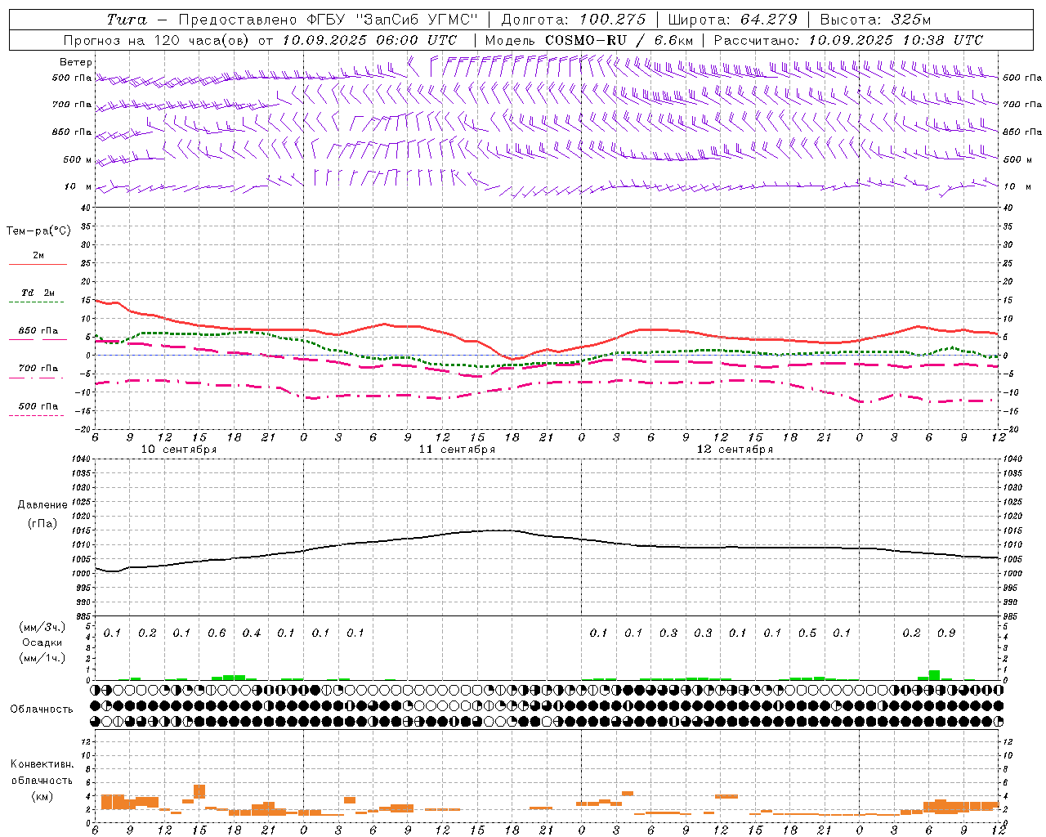The width and height of the screenshot is (1046, 837).
Task: Select the "Долгота: 100.275" header field
Action: 574,20
